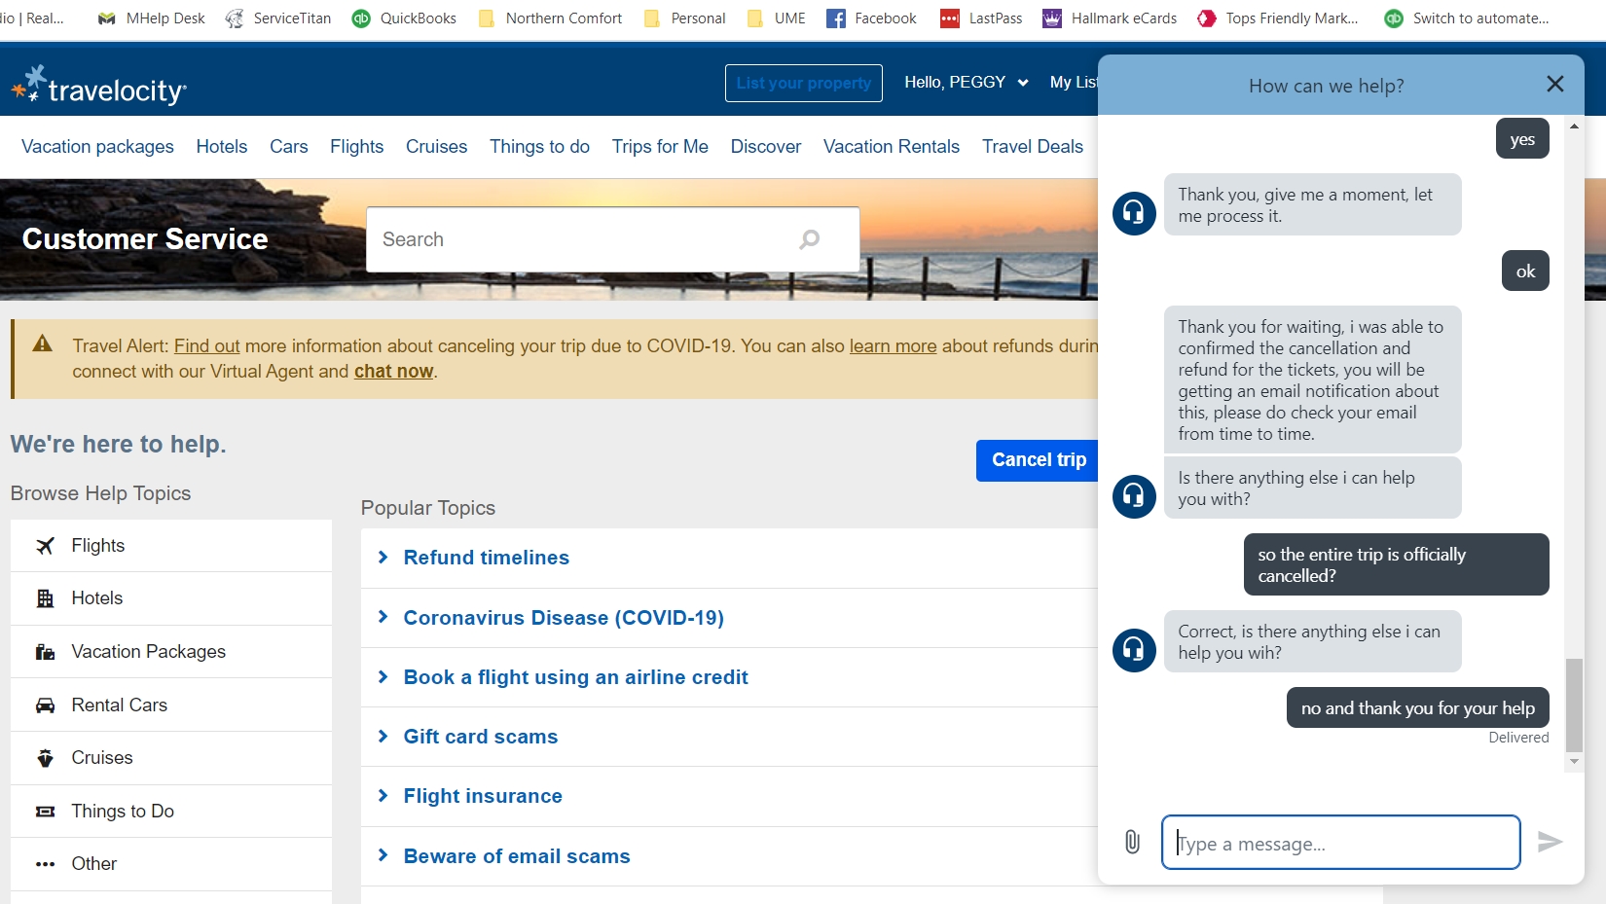1606x904 pixels.
Task: Click the chat scroll up arrow
Action: point(1574,127)
